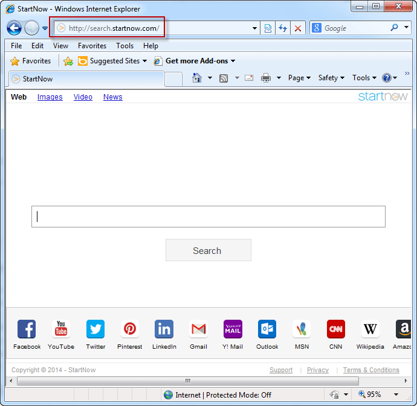
Task: Click the Refresh page icon
Action: (x=283, y=28)
